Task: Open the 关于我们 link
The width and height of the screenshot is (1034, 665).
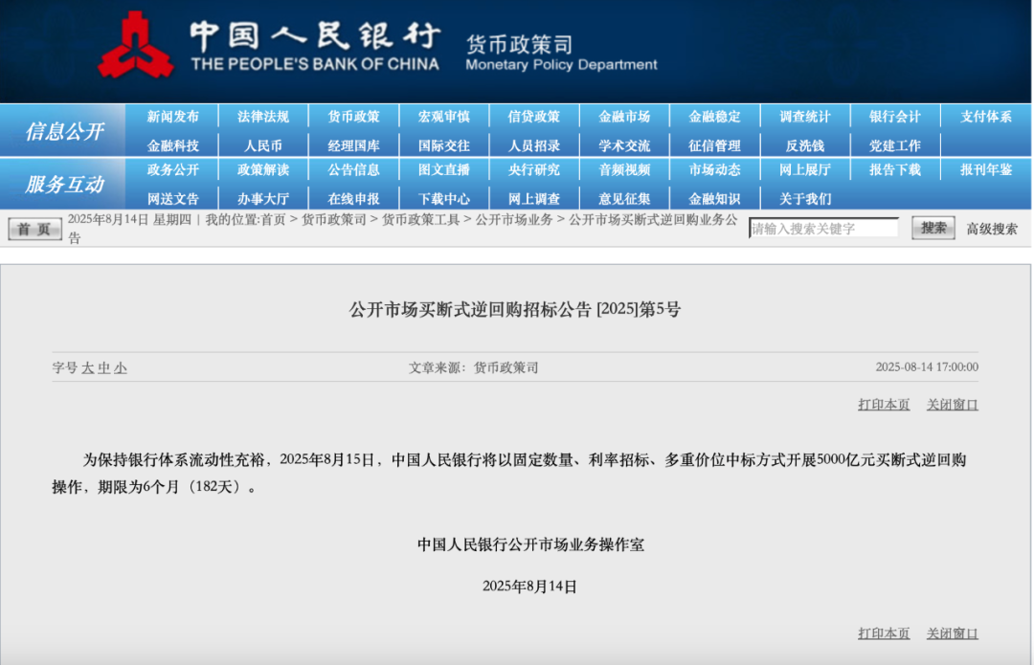Action: (x=804, y=199)
